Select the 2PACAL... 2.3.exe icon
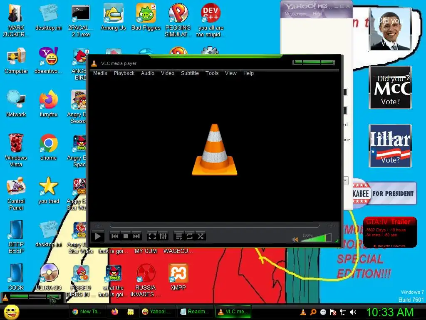 [81, 21]
